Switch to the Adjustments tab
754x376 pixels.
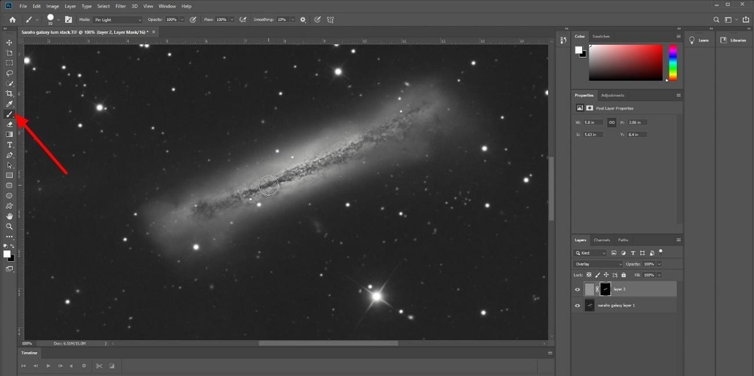(x=612, y=95)
